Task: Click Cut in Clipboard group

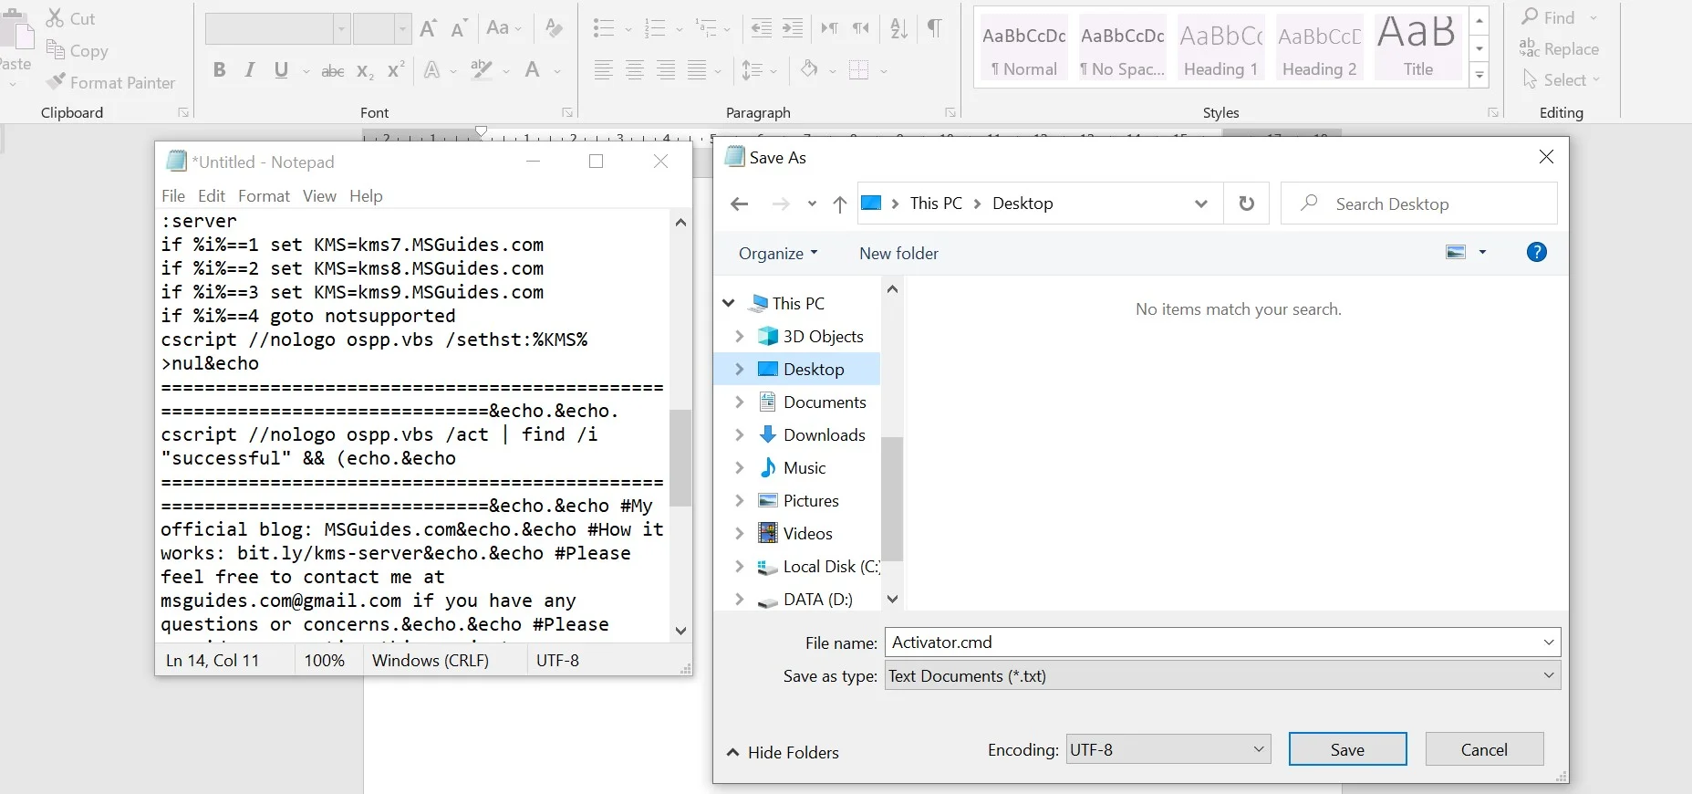Action: (71, 18)
